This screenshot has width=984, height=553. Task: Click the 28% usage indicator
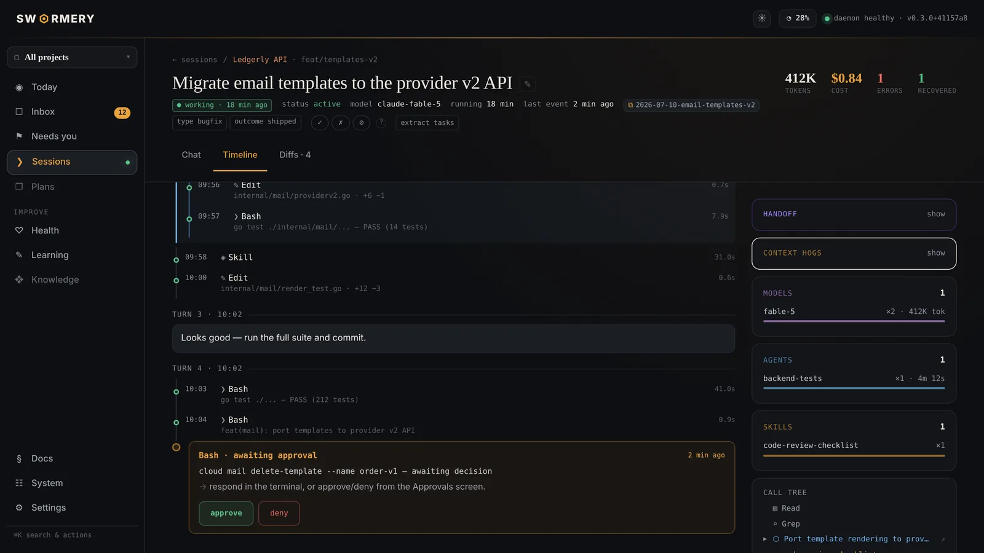pyautogui.click(x=798, y=18)
